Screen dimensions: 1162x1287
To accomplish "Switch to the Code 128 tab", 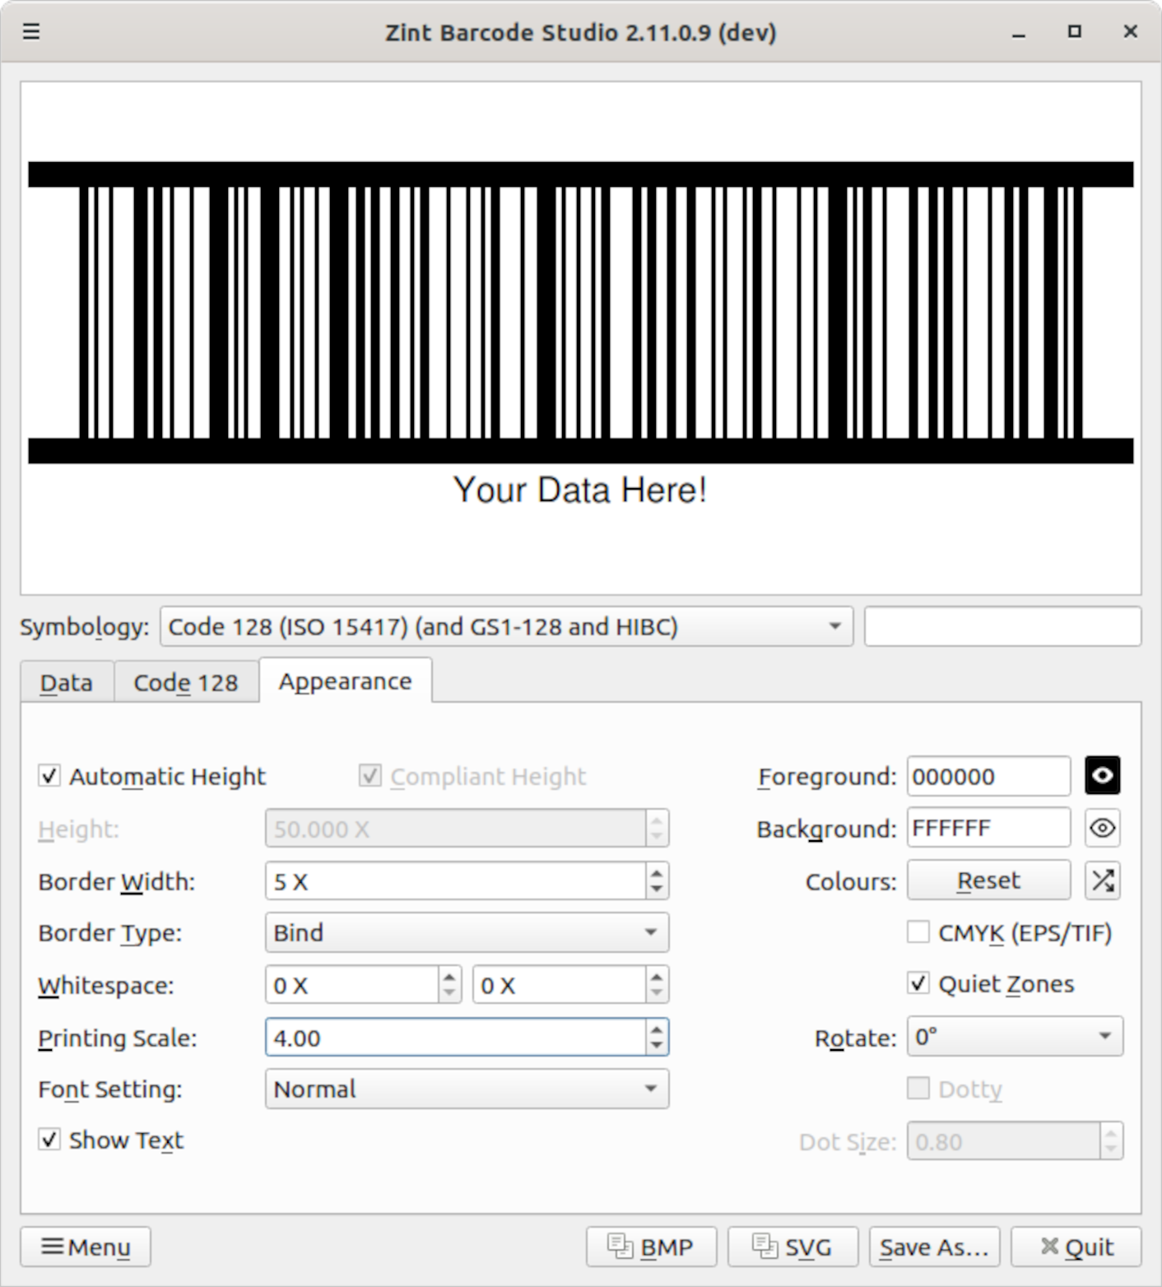I will [185, 682].
